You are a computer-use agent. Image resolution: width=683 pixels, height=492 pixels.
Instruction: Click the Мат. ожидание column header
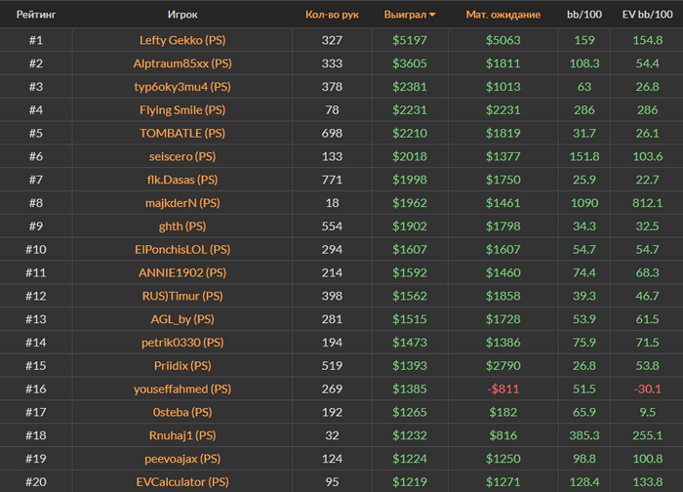pyautogui.click(x=502, y=16)
